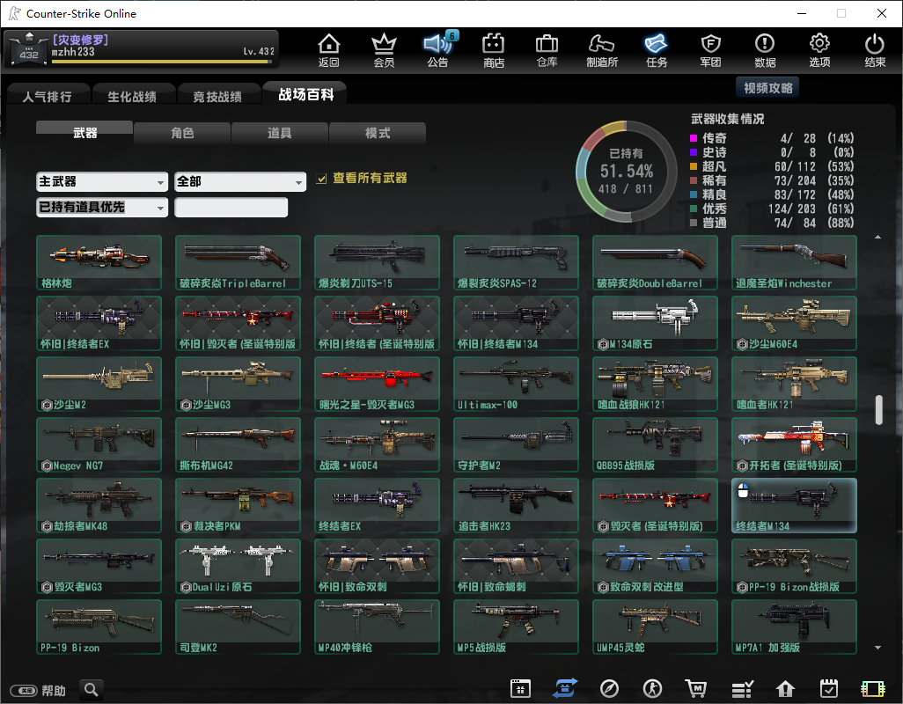Click the weapon list vertical scrollbar thumb
The width and height of the screenshot is (903, 704).
click(x=877, y=410)
